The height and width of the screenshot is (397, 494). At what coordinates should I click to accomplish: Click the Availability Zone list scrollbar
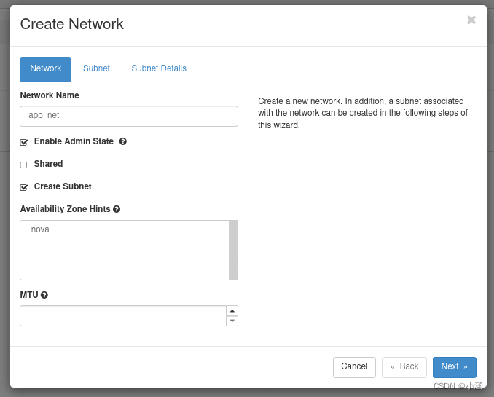233,250
